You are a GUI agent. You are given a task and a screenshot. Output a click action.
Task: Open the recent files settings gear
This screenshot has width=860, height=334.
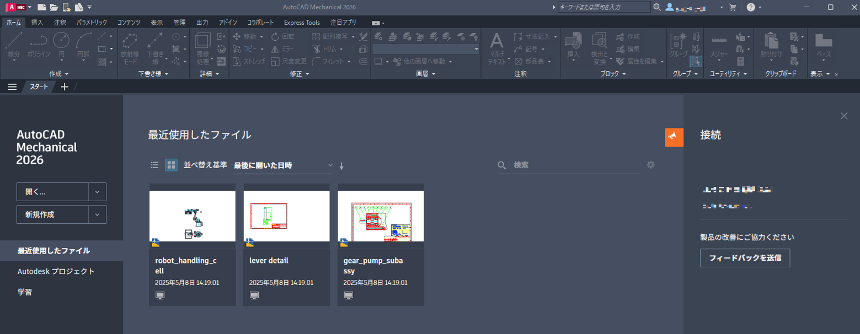click(651, 165)
